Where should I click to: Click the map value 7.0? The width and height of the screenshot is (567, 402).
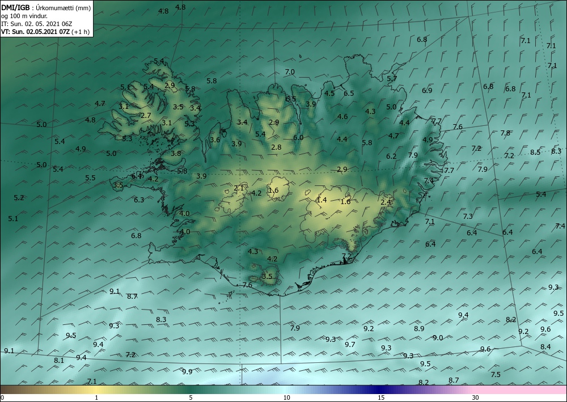click(290, 72)
